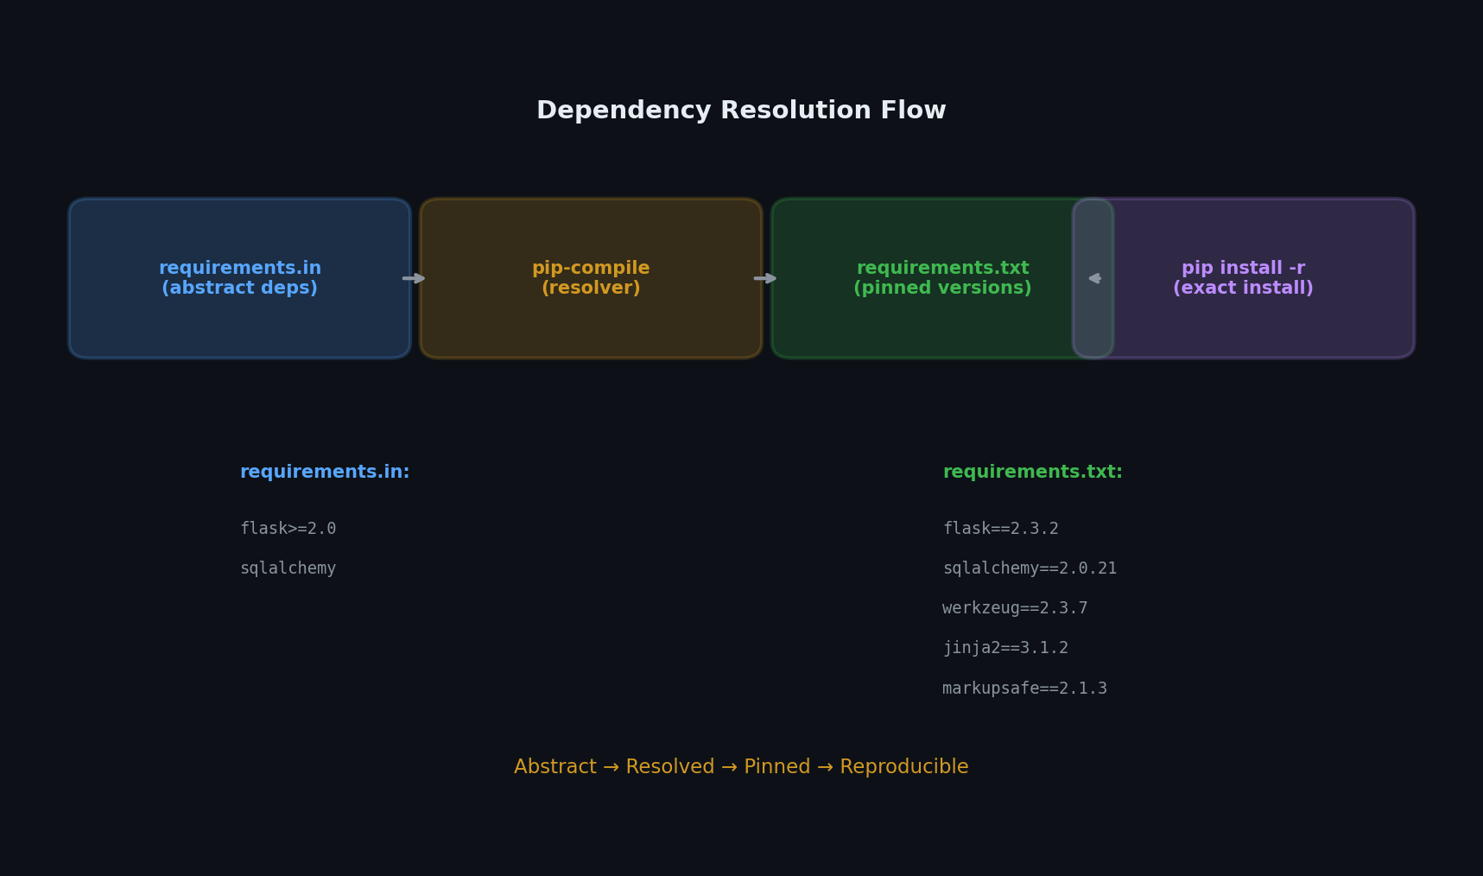The width and height of the screenshot is (1483, 876).
Task: Click the blue requirements.in: heading
Action: pos(325,473)
